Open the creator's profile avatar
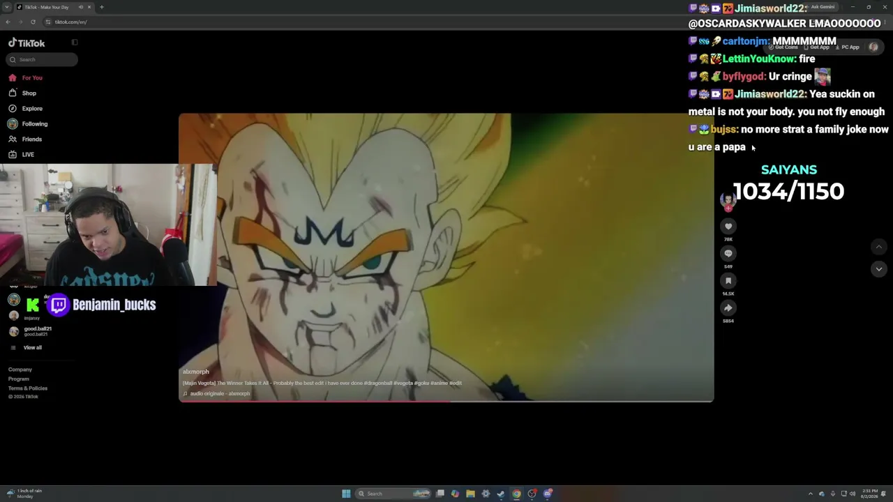Screen dimensions: 893x502 tap(728, 200)
